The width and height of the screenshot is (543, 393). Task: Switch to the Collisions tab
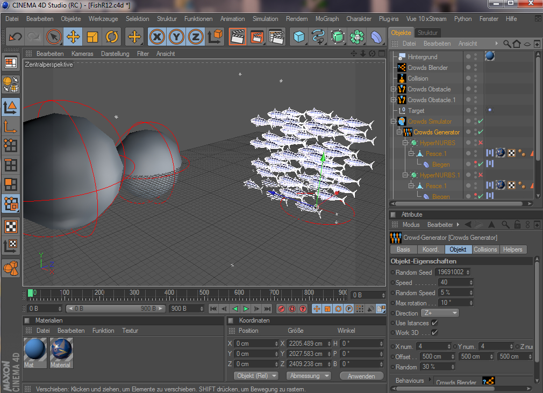coord(485,249)
